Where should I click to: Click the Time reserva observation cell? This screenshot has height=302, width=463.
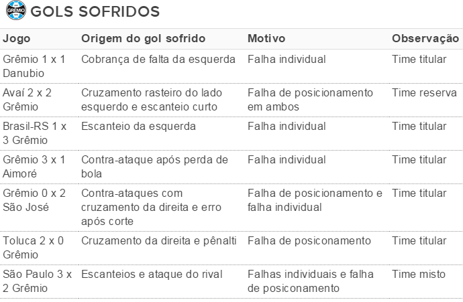click(424, 93)
